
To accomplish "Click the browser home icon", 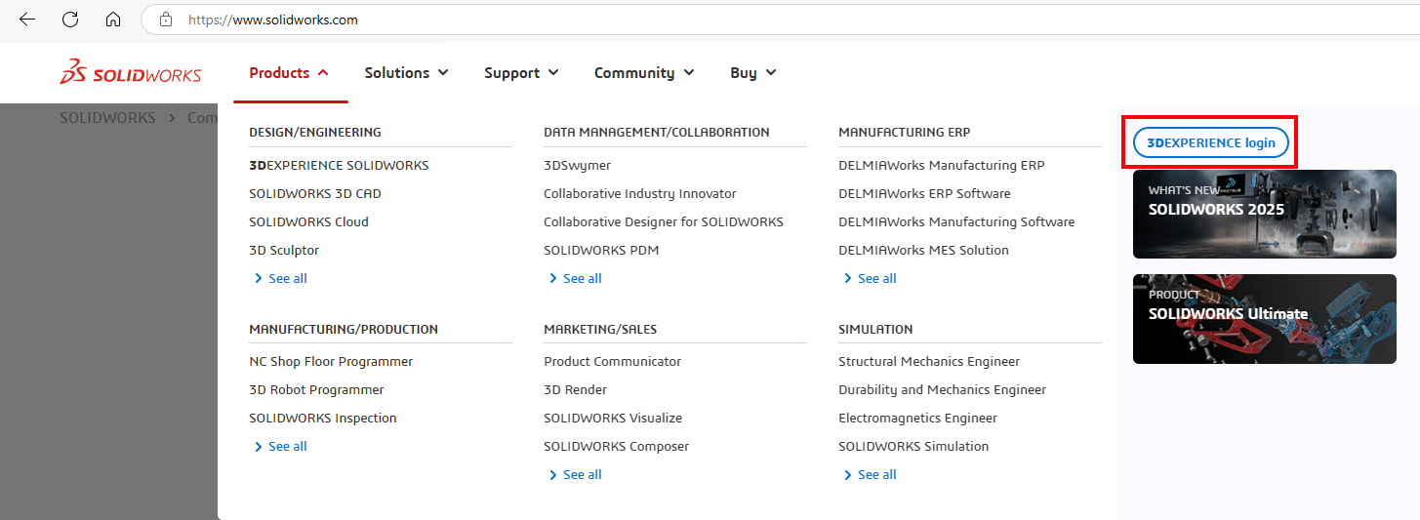I will pyautogui.click(x=113, y=20).
